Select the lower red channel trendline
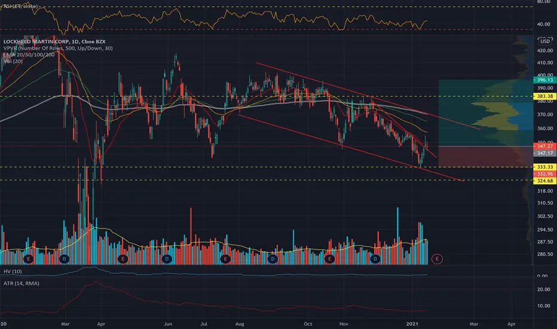 point(351,148)
